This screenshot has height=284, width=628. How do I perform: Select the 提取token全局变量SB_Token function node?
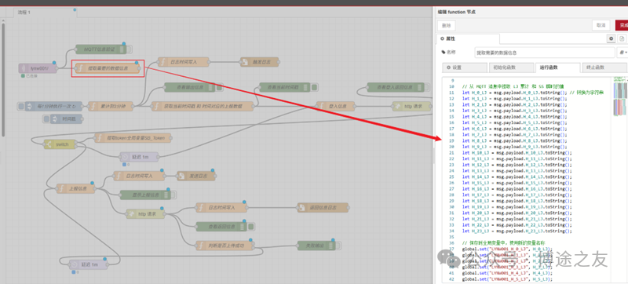click(133, 138)
